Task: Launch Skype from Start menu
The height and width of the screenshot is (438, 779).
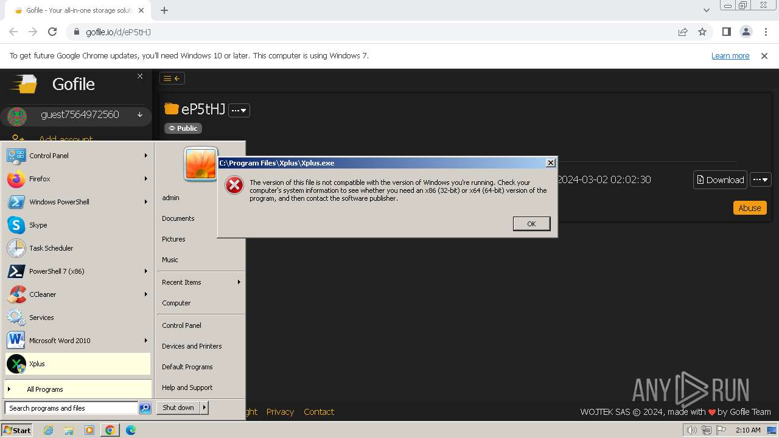Action: (x=78, y=225)
